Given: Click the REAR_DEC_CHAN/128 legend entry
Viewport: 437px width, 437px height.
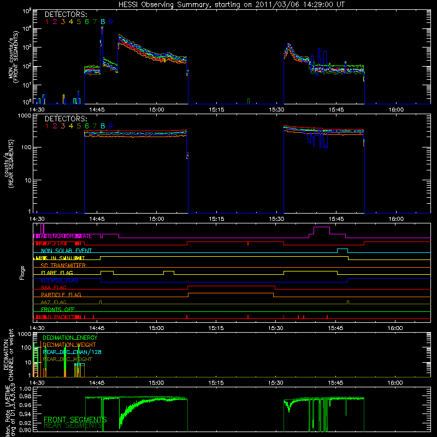Looking at the screenshot, I should [72, 352].
